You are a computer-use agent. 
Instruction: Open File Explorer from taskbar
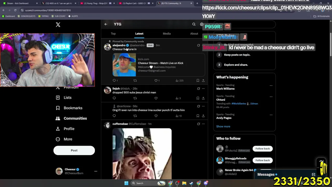coord(184,183)
